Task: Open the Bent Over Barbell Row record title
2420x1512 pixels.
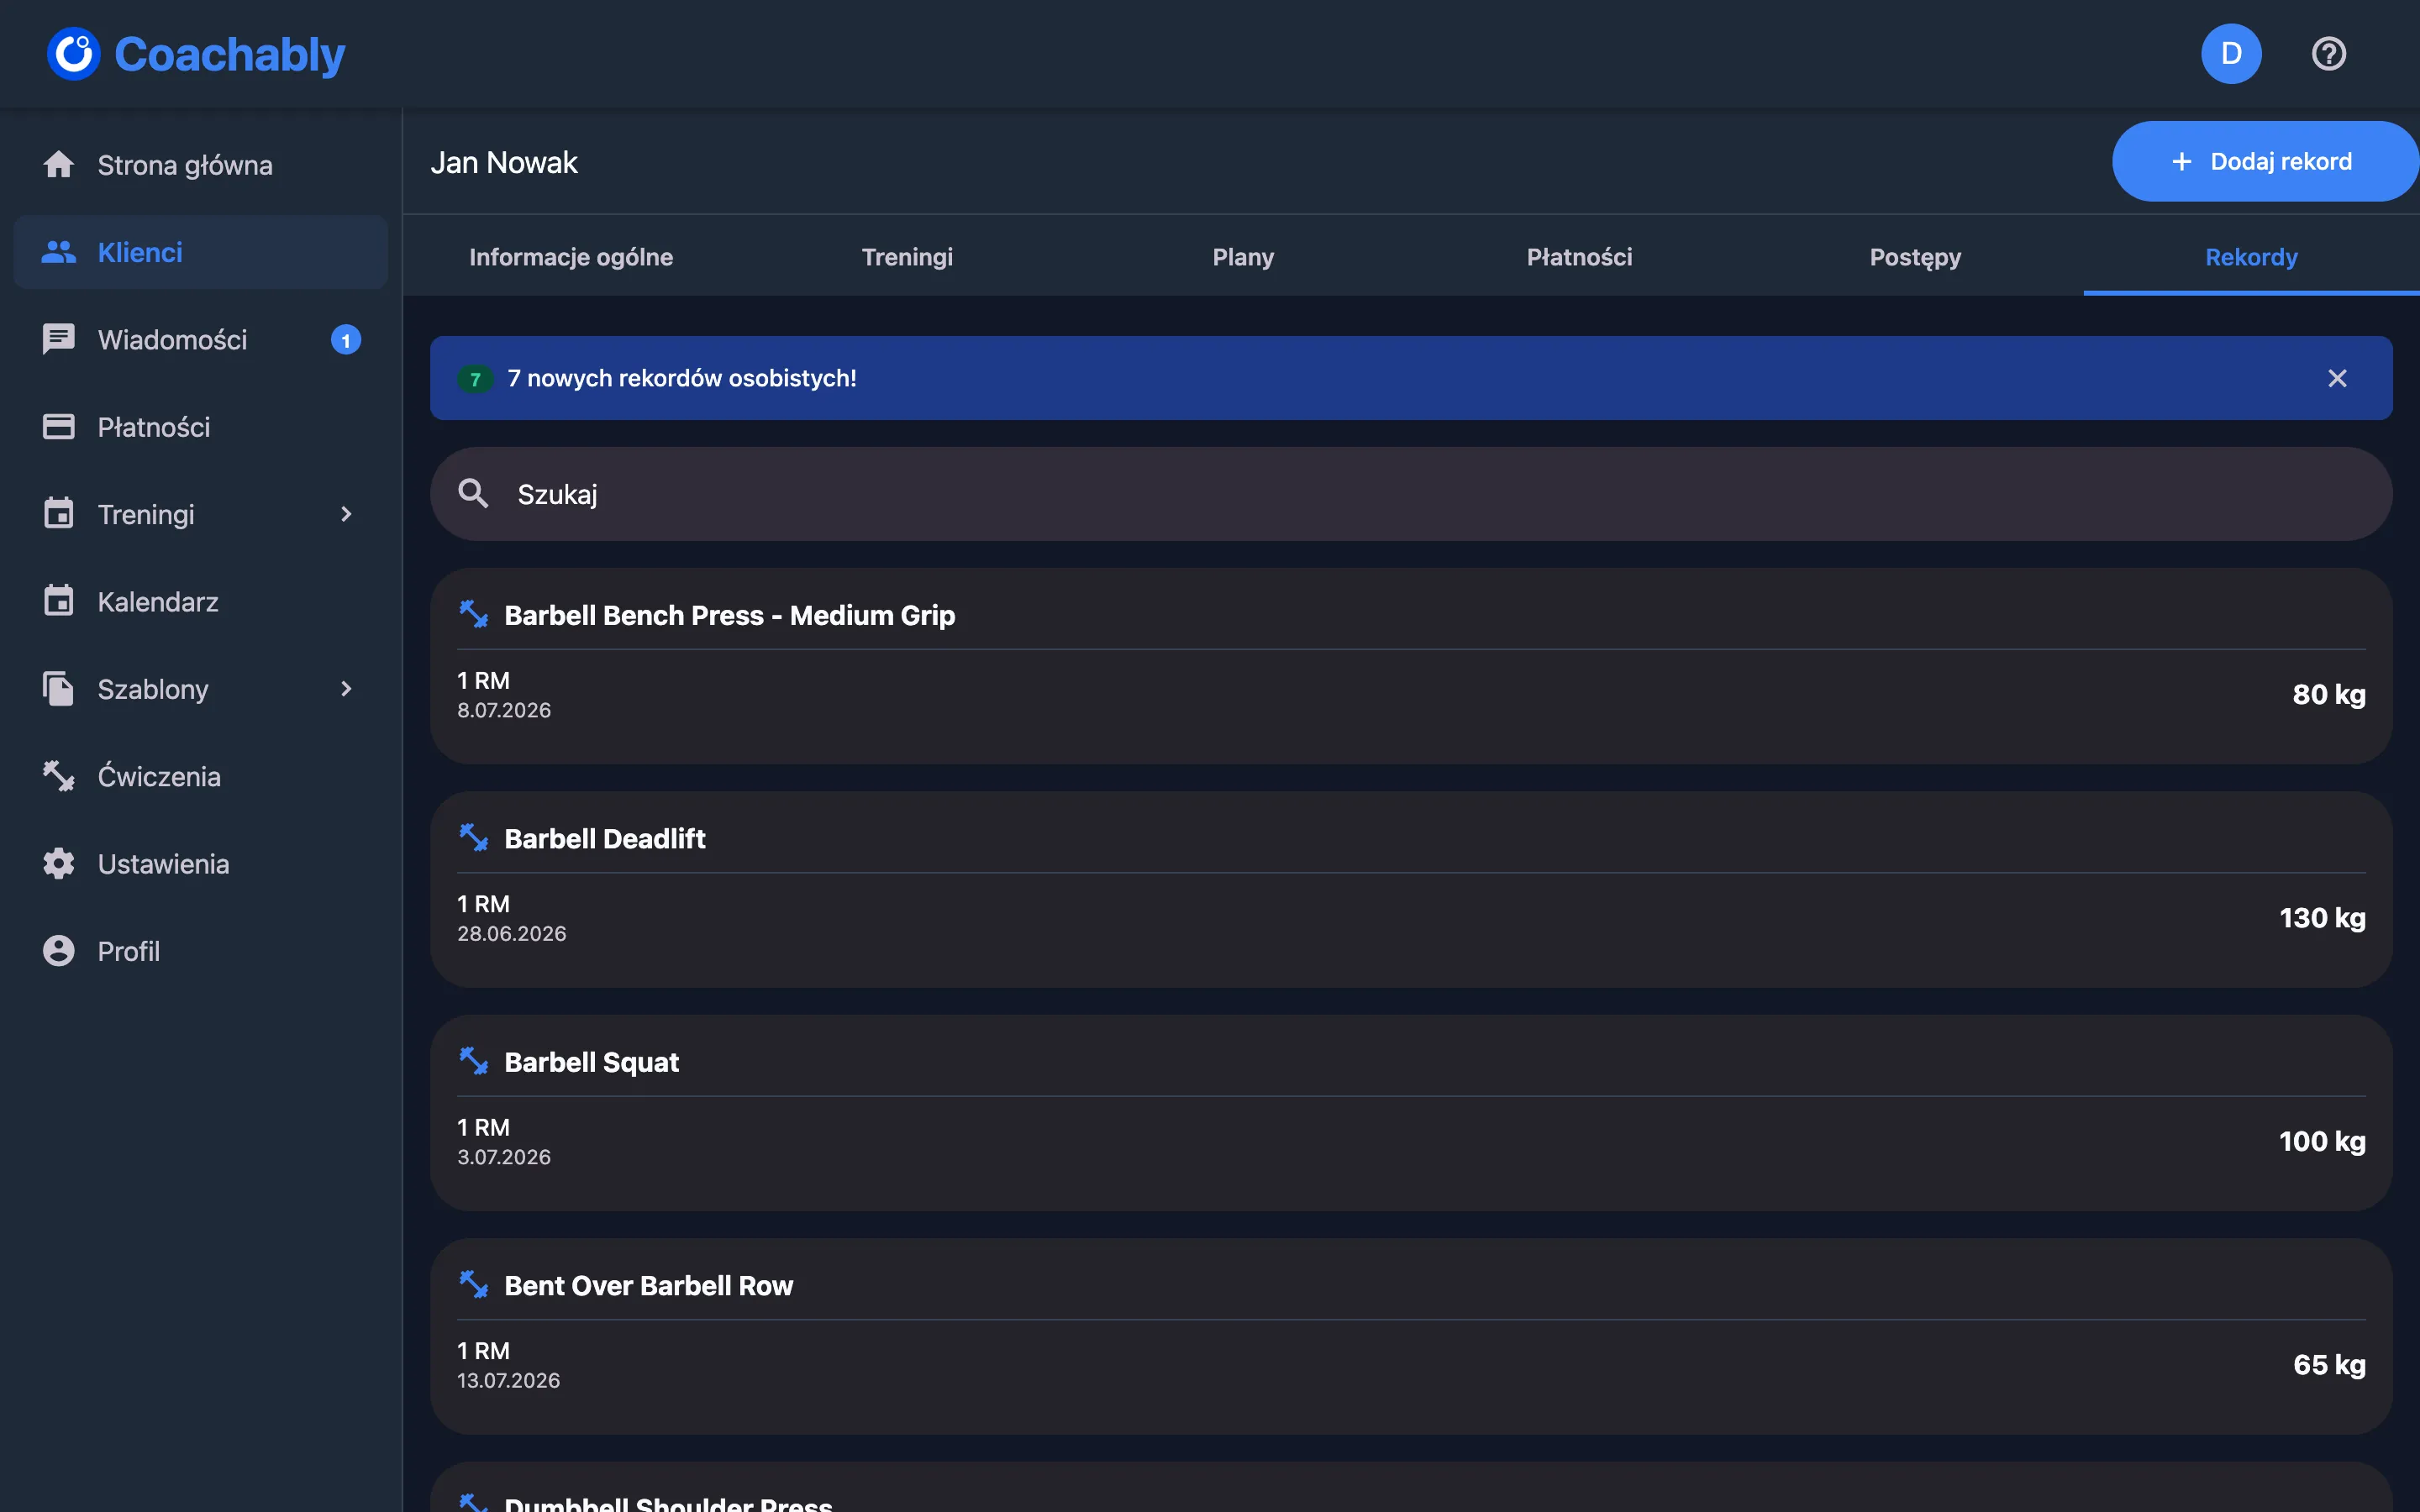Action: 648,1285
